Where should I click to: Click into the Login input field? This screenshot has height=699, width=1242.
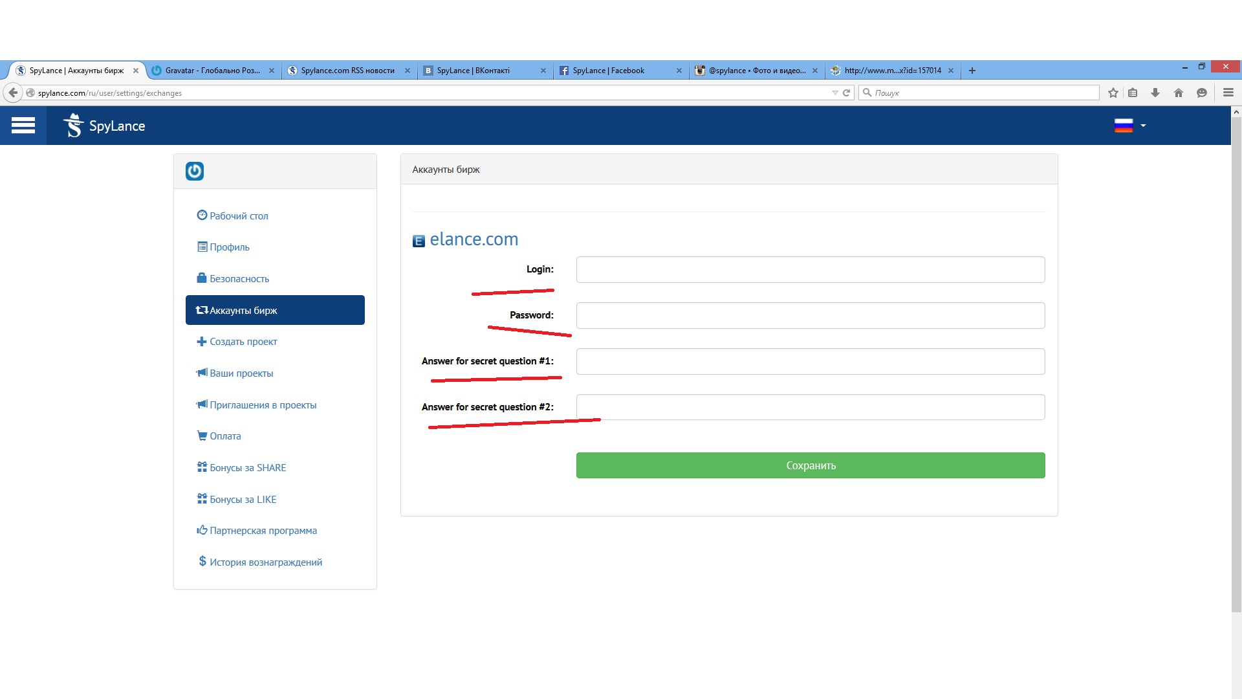(x=810, y=269)
